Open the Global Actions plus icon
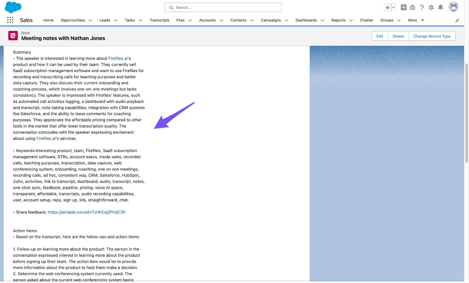 [x=404, y=7]
